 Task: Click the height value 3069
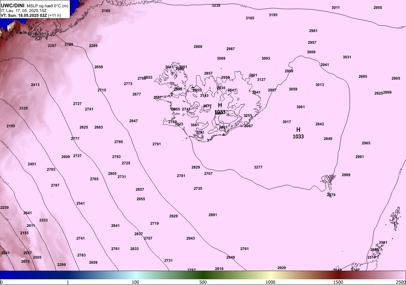[221, 58]
